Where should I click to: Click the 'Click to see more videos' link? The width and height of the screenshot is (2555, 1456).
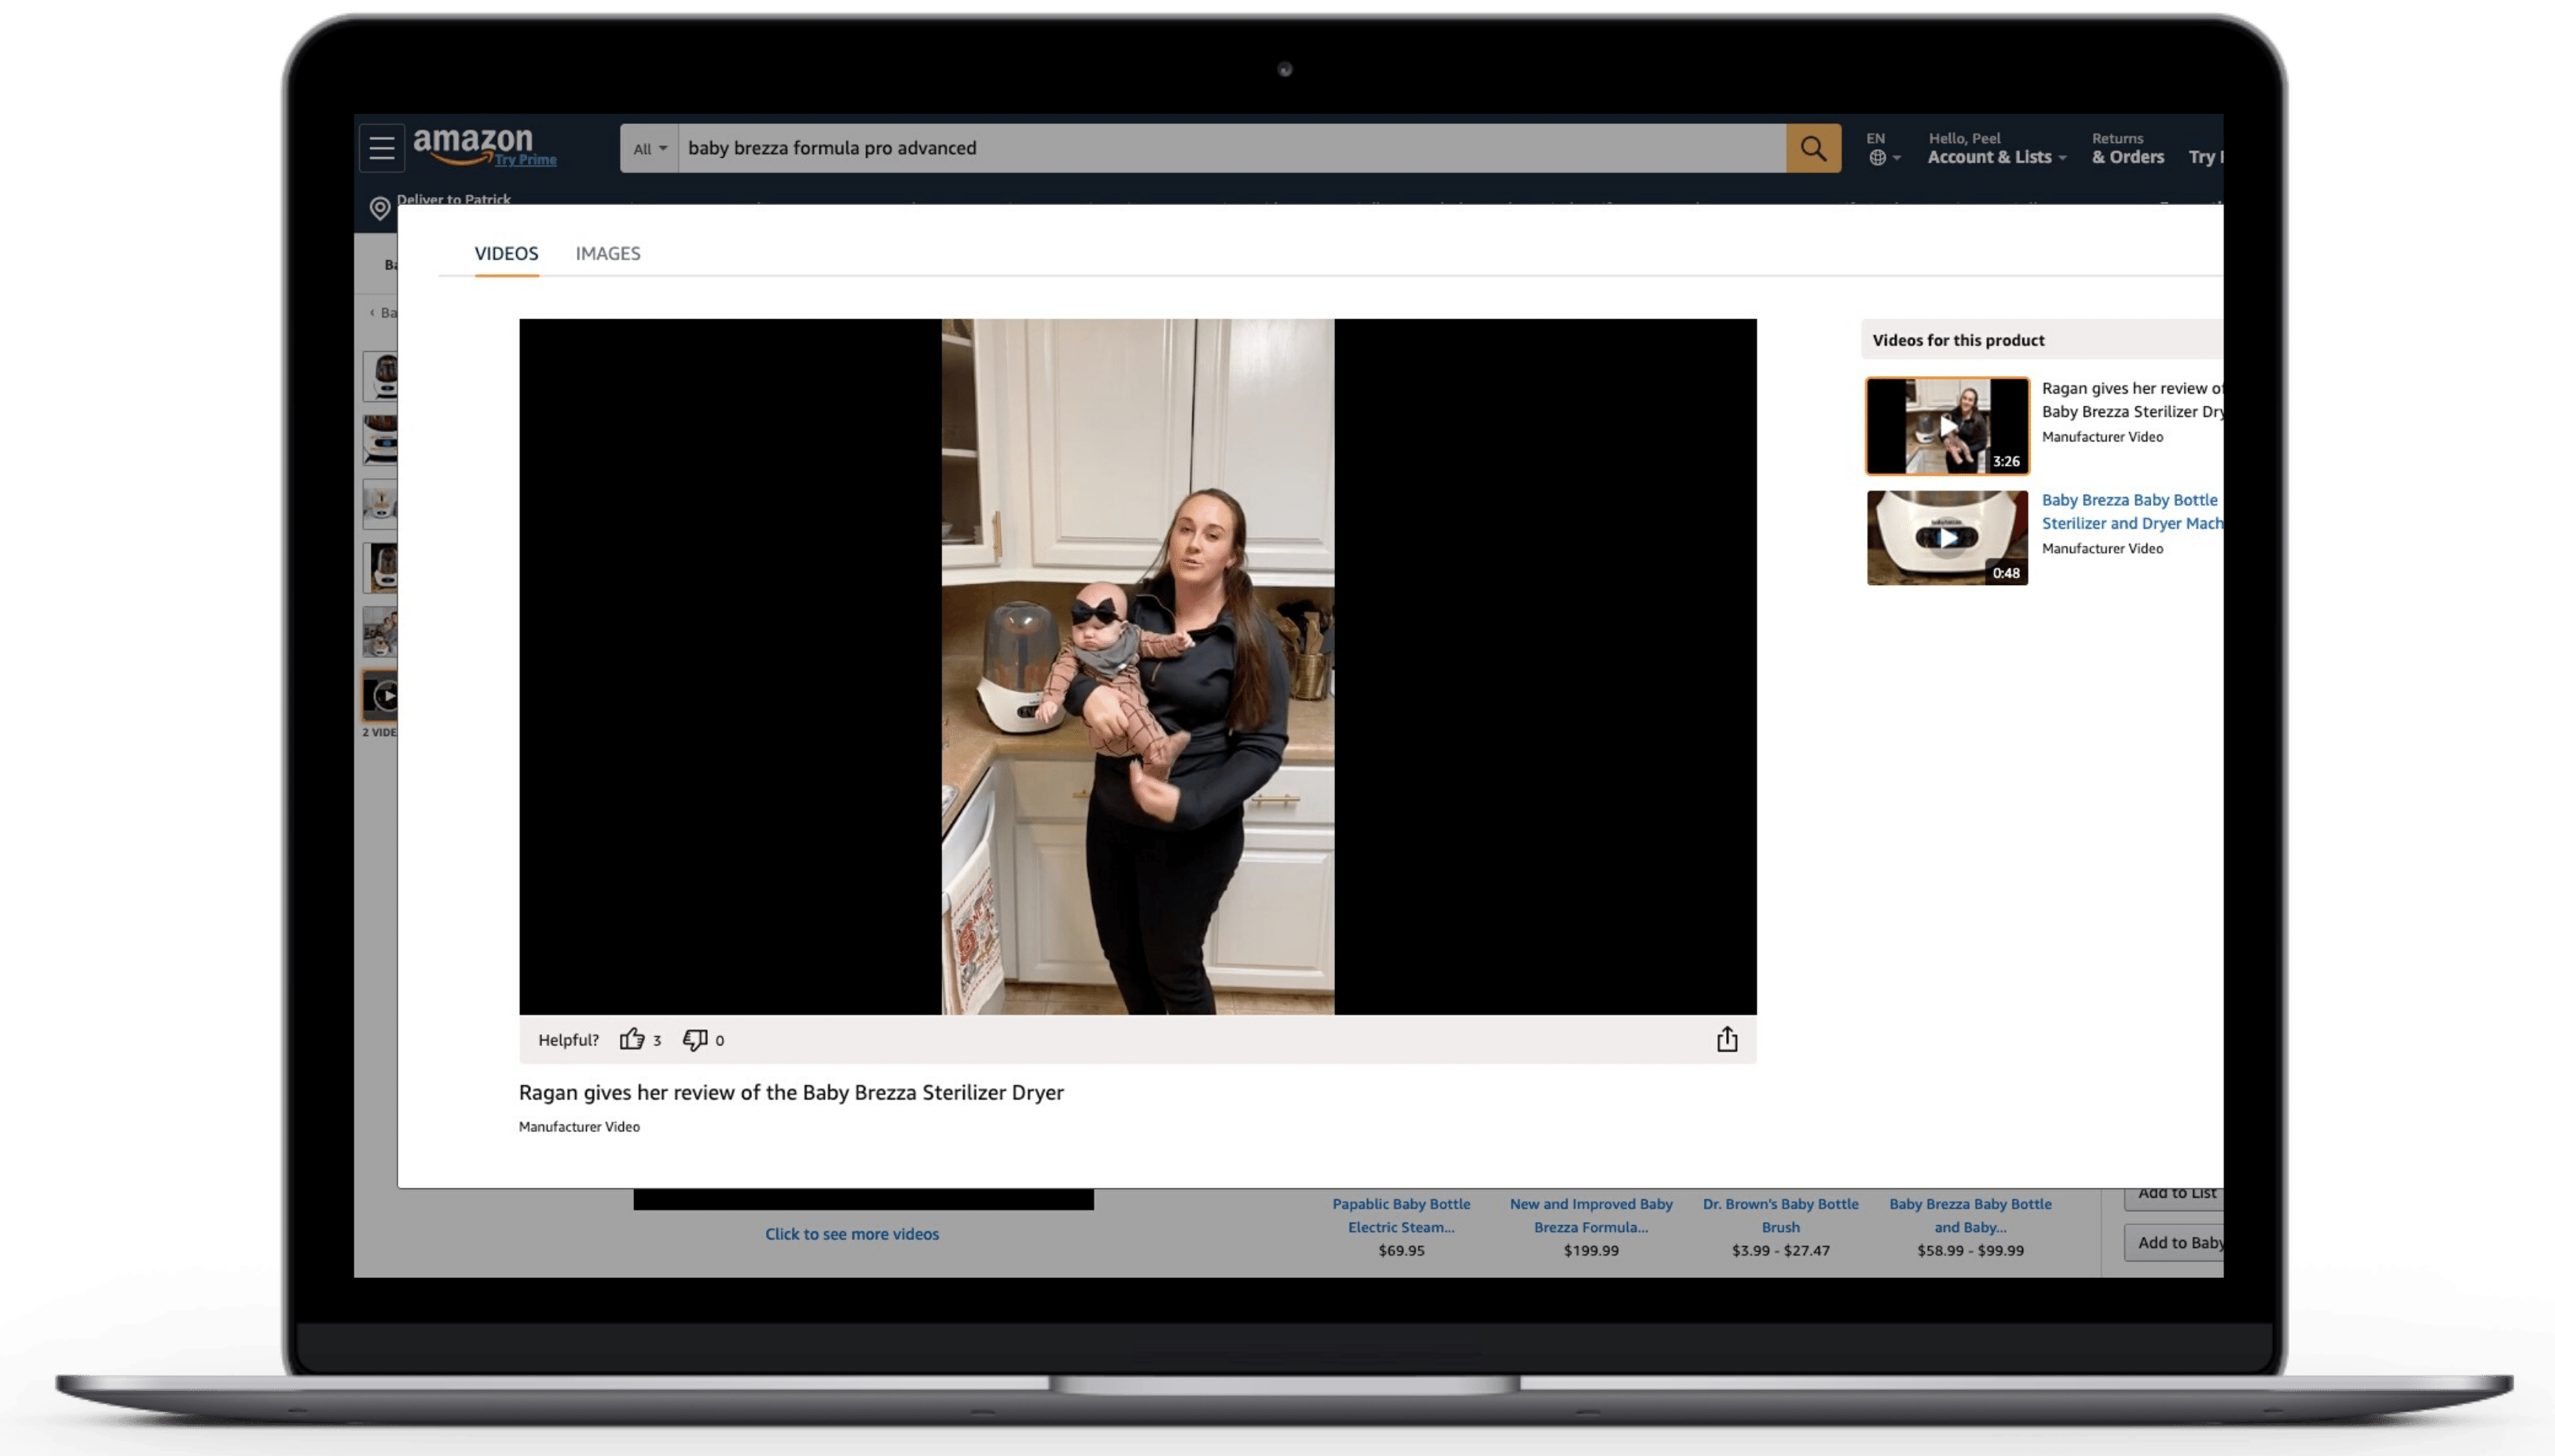coord(852,1233)
